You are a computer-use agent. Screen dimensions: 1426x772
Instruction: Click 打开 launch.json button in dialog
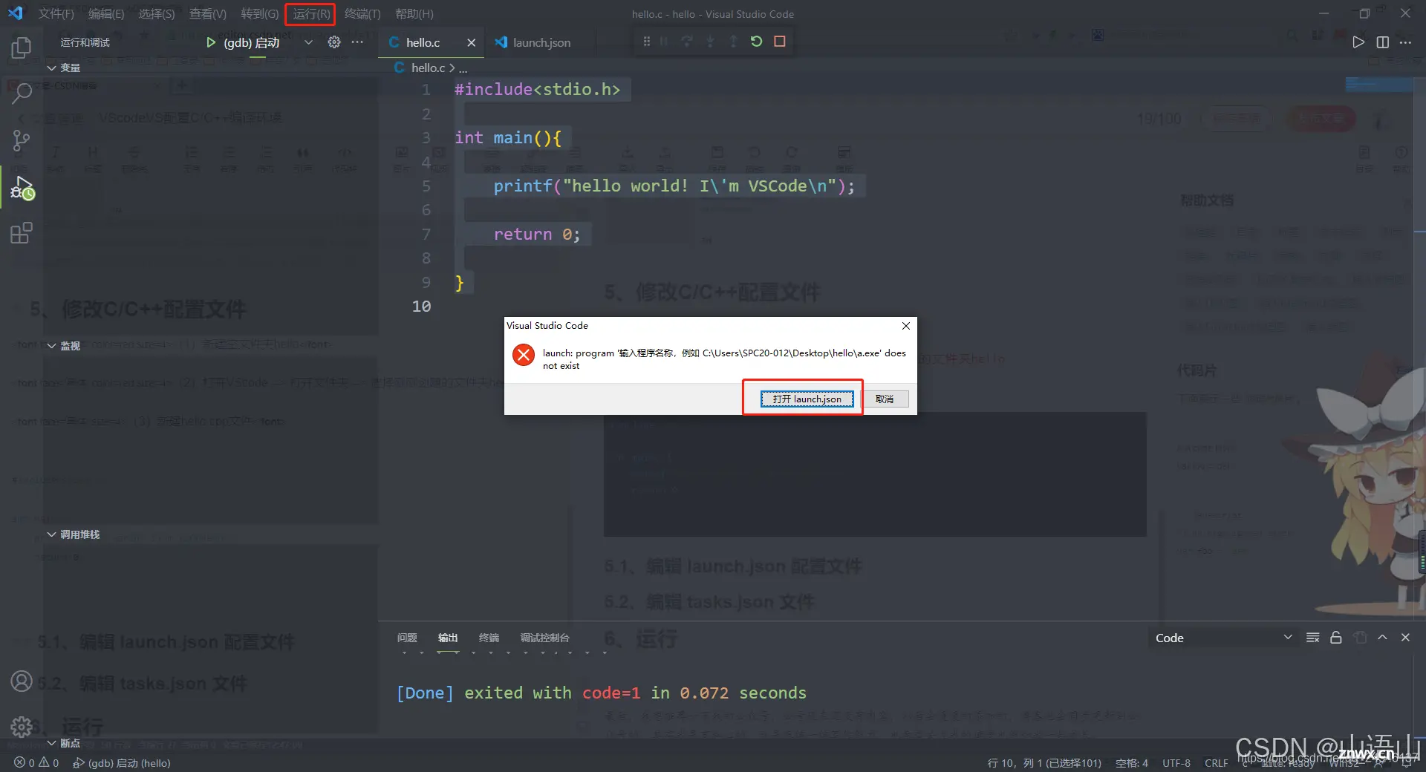(807, 399)
